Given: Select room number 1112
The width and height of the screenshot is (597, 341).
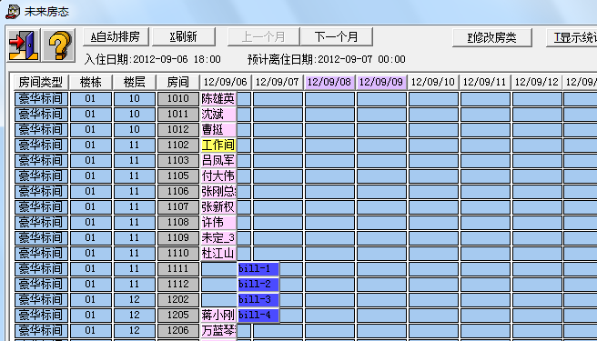Looking at the screenshot, I should point(178,284).
